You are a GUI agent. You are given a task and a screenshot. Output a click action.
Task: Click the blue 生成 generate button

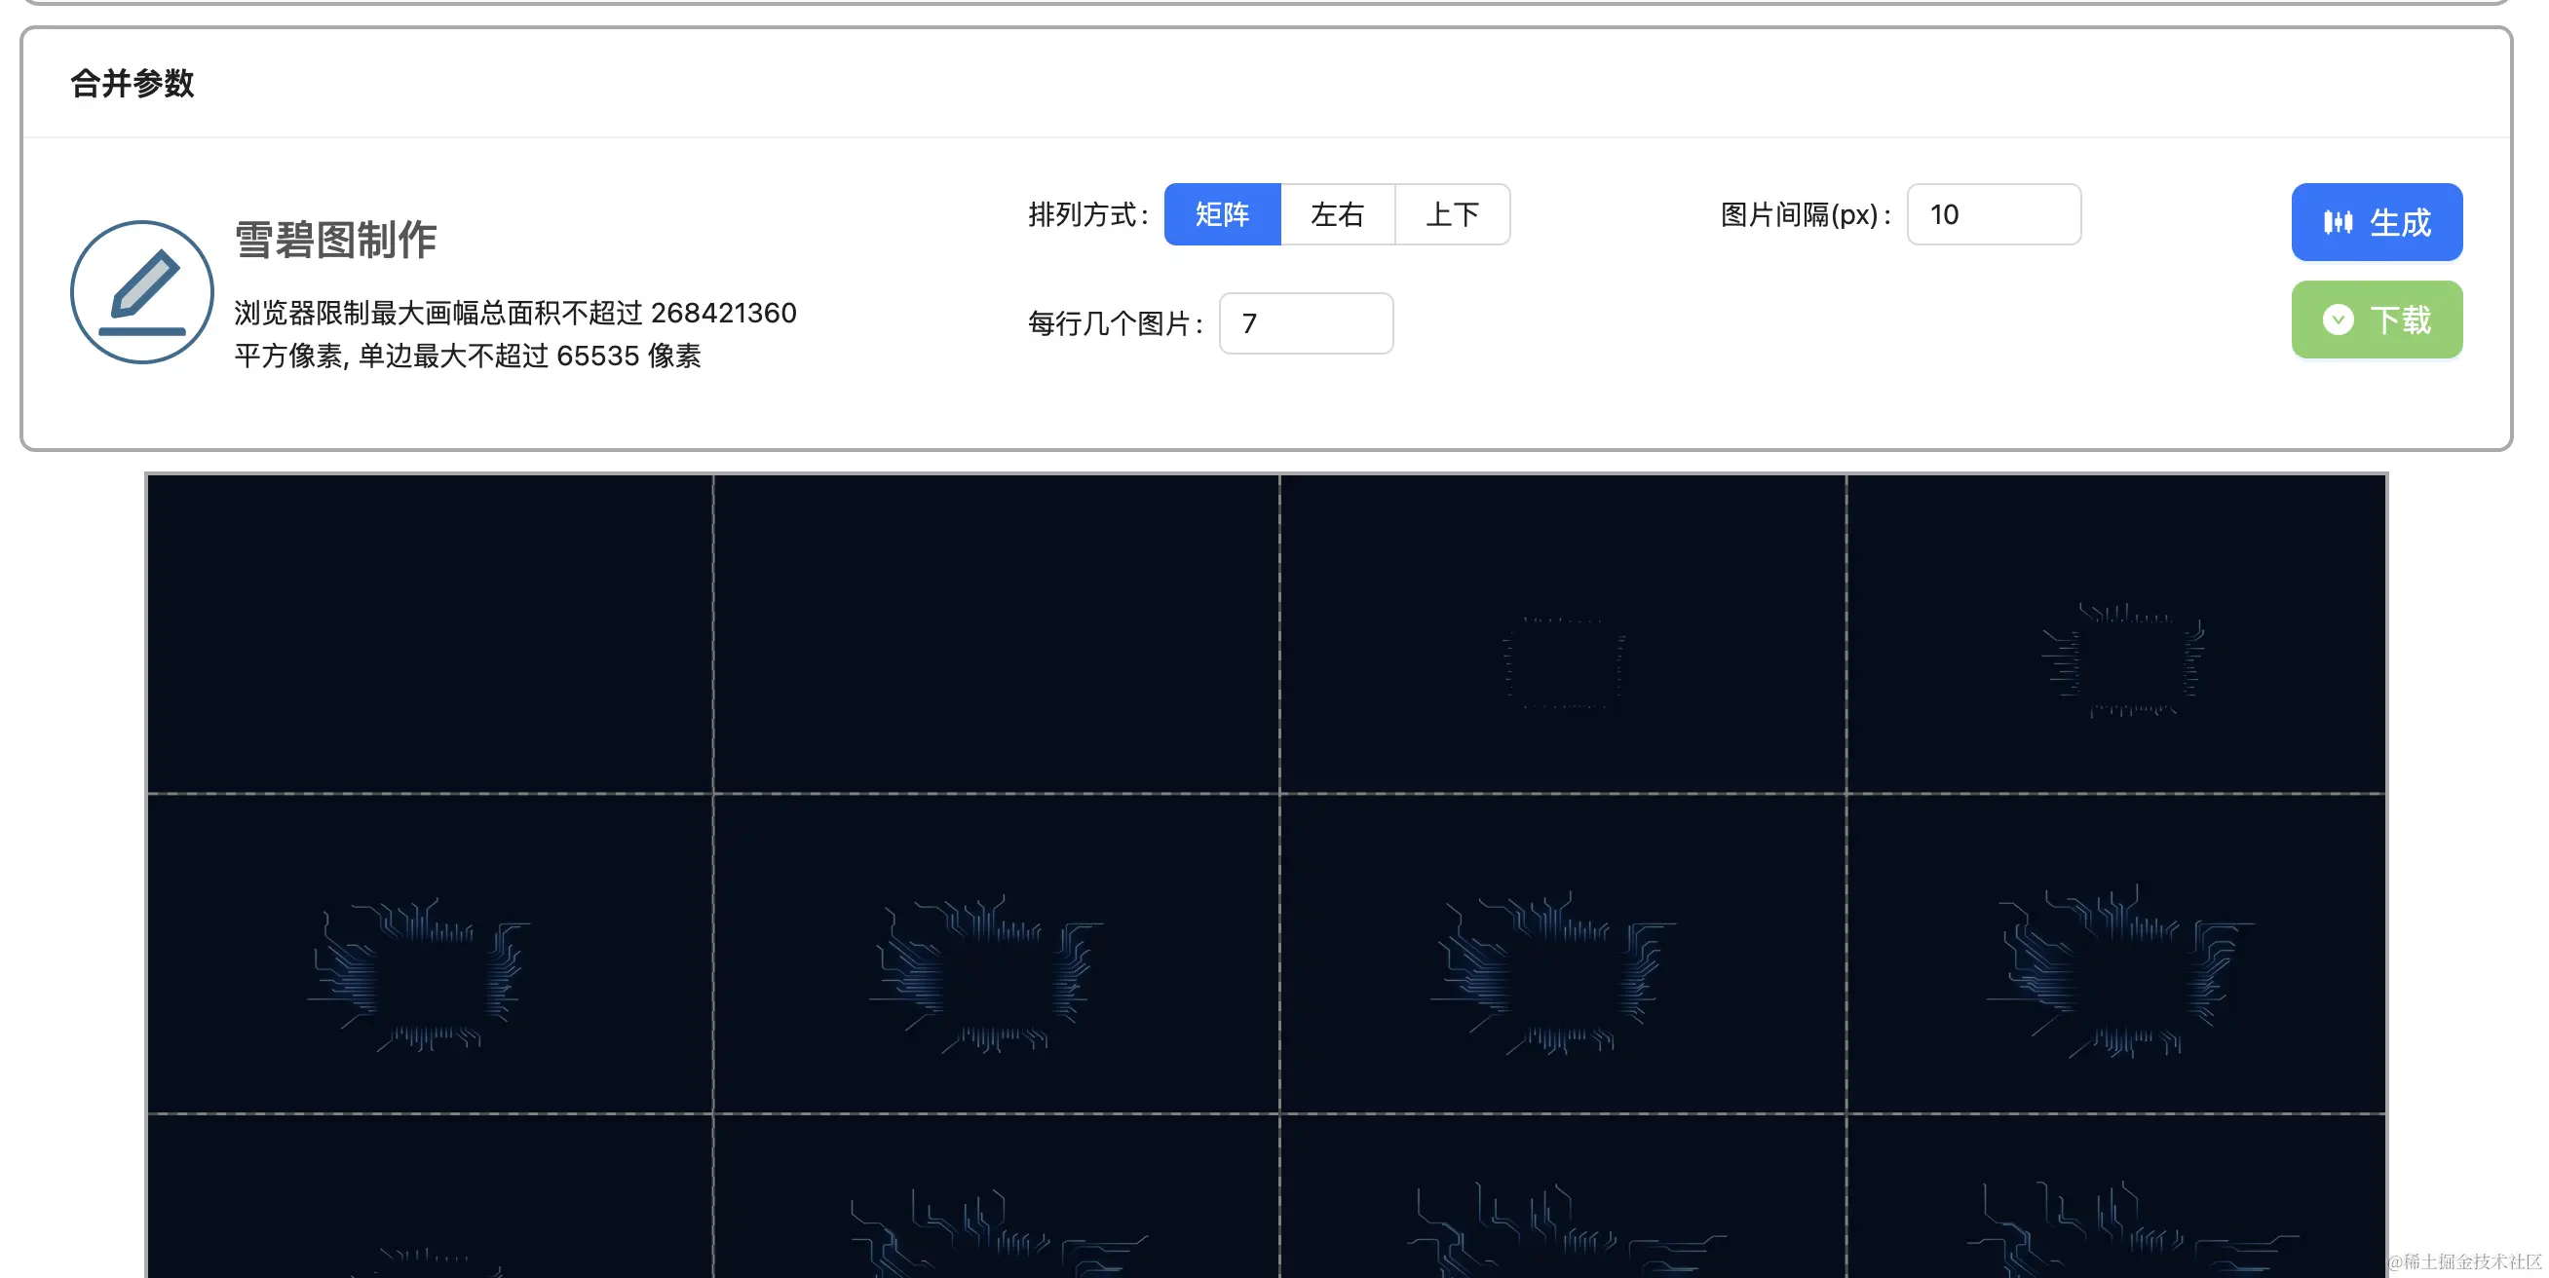[x=2376, y=221]
